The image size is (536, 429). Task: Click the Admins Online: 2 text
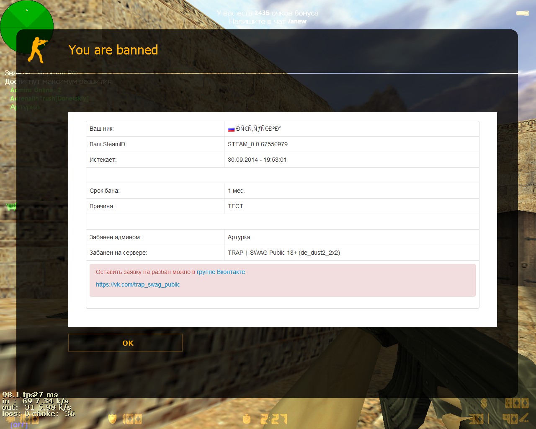(x=36, y=90)
